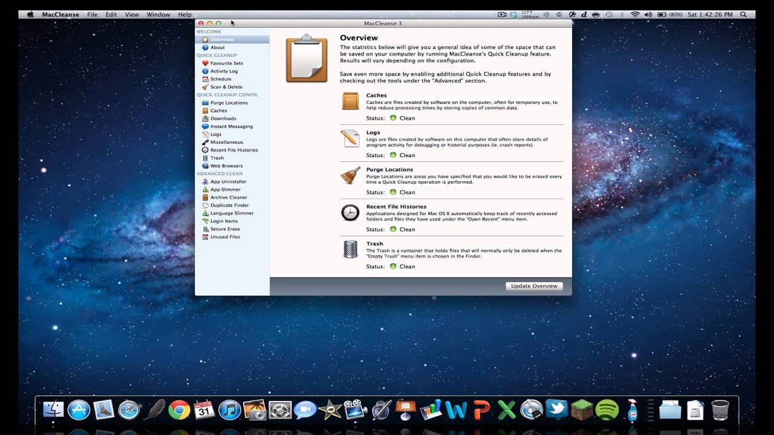
Task: Click the Update Overview button
Action: (534, 286)
